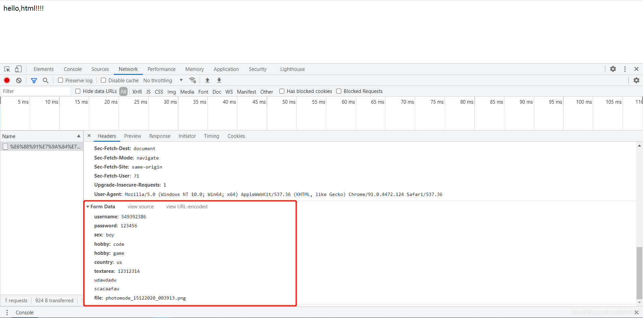
Task: Select the Headers detail tab
Action: point(107,136)
